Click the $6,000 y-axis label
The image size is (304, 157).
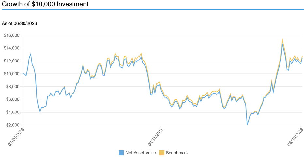point(12,99)
